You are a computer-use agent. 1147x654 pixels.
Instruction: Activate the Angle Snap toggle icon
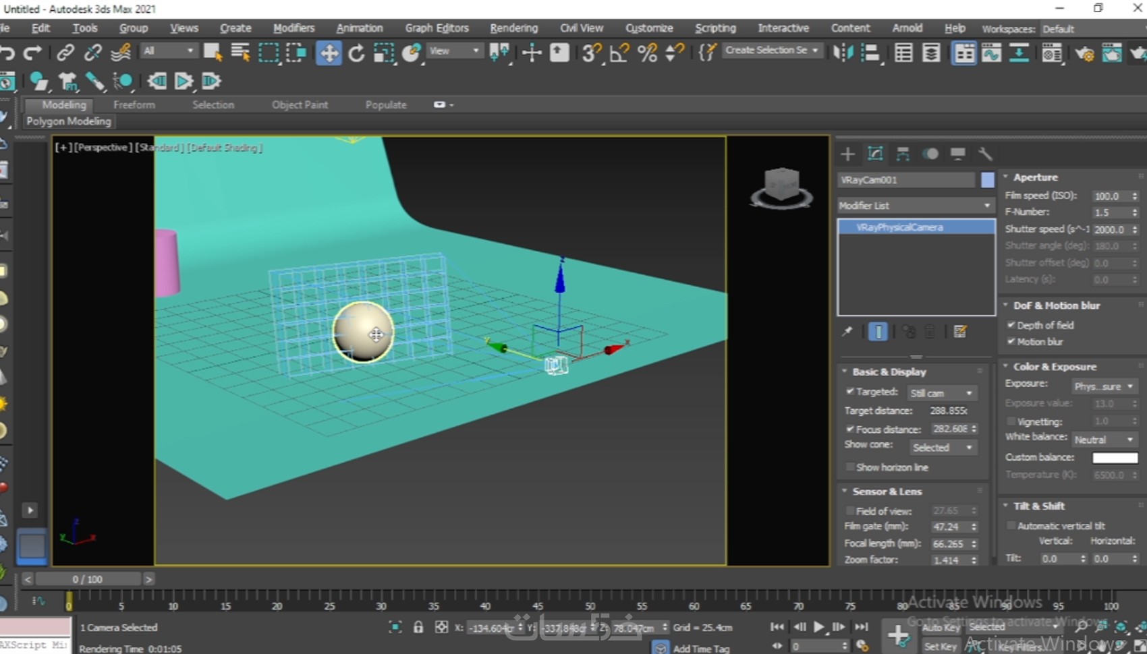tap(619, 53)
